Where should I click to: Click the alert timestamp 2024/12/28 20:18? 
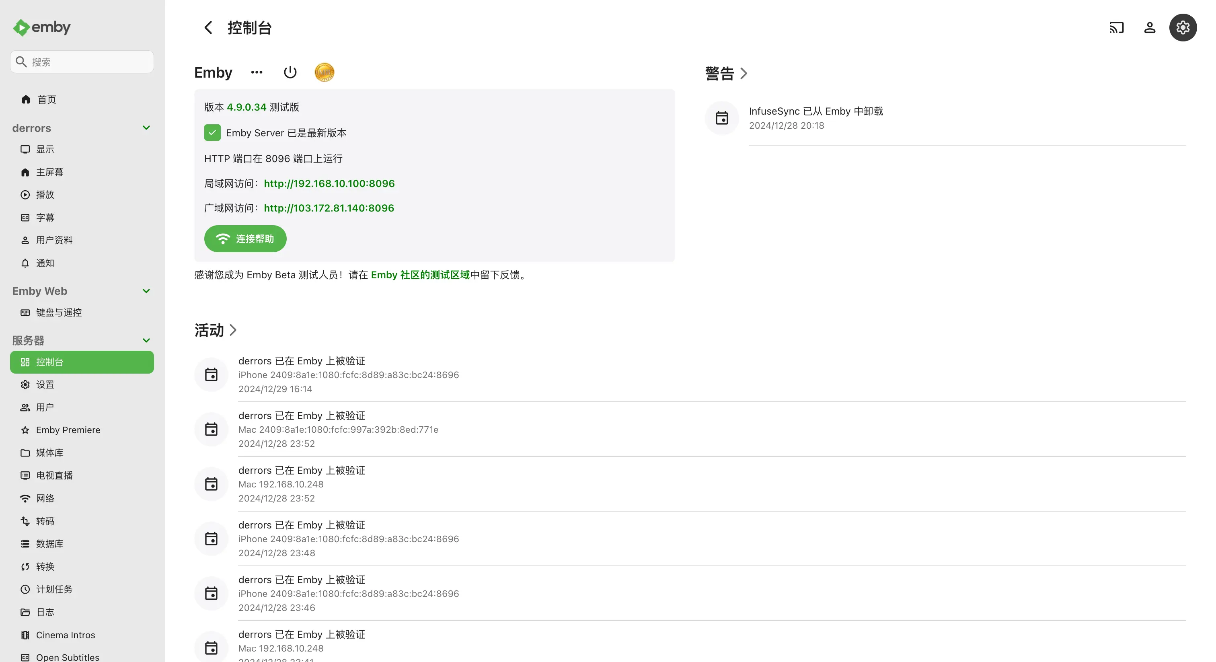[x=787, y=125]
